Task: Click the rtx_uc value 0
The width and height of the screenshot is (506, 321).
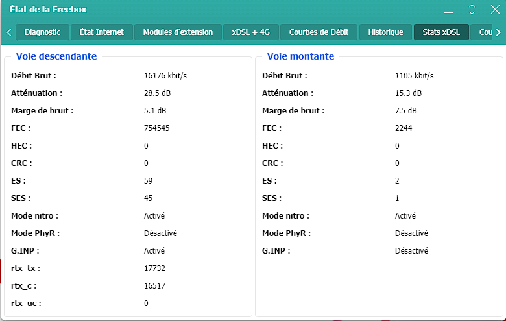Action: 146,303
